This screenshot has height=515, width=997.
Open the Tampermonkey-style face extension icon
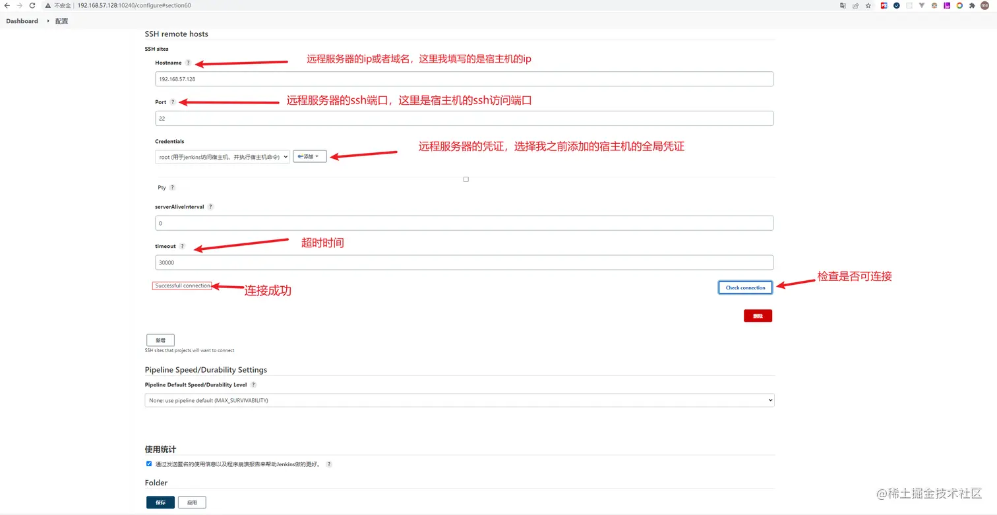[x=934, y=5]
